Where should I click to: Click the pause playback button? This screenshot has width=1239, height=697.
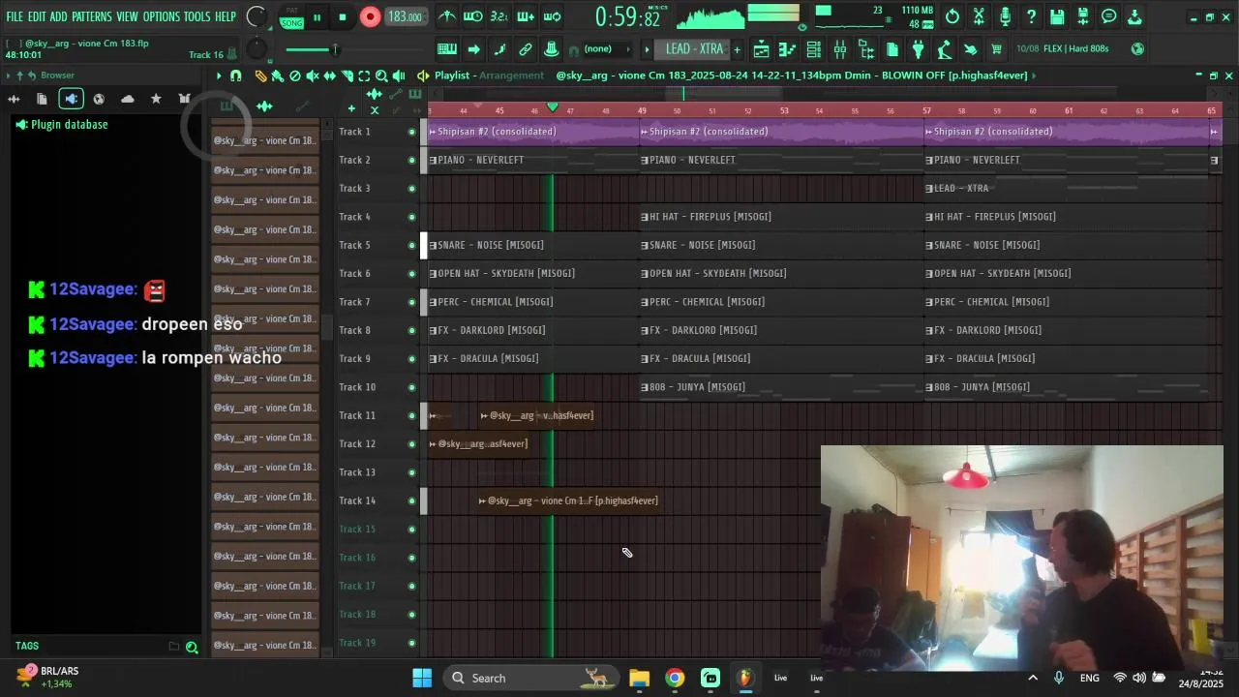pyautogui.click(x=317, y=16)
